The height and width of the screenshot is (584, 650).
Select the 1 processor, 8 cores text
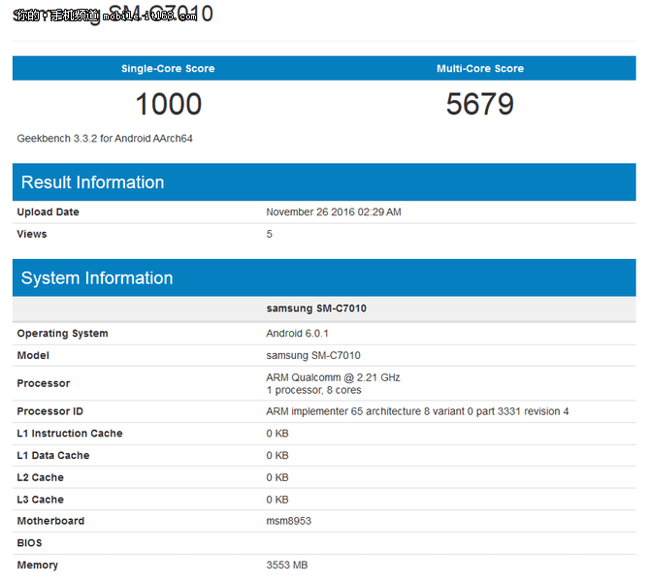(x=313, y=390)
